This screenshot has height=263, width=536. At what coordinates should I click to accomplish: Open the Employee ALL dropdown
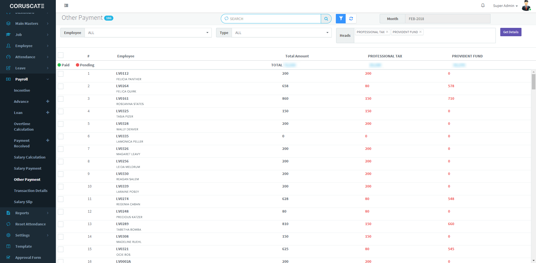(x=148, y=33)
